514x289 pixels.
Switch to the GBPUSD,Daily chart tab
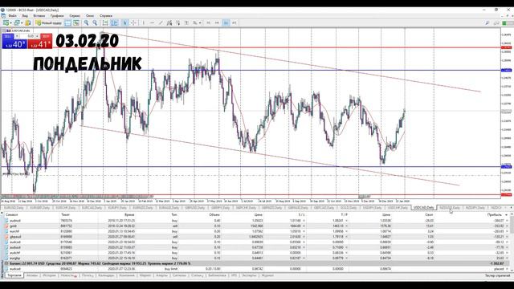click(x=194, y=208)
